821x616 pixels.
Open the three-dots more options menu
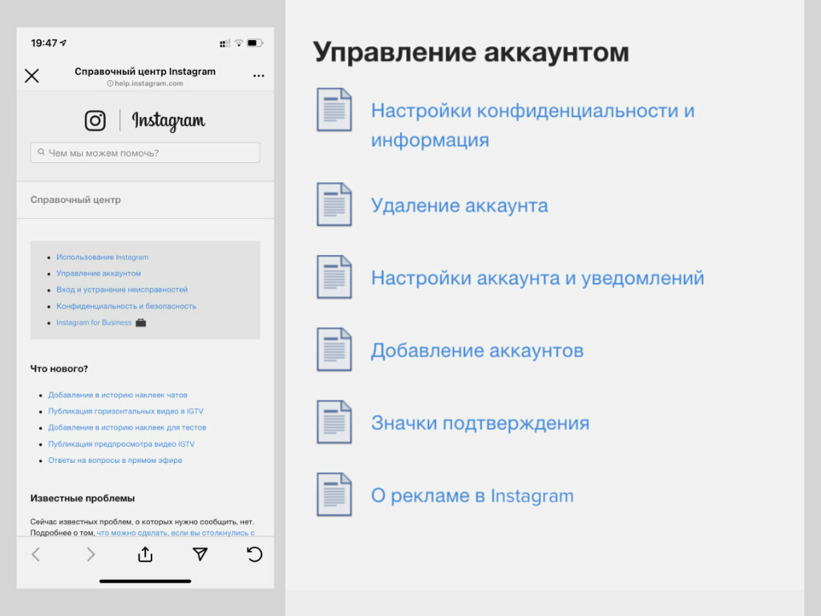(x=259, y=76)
